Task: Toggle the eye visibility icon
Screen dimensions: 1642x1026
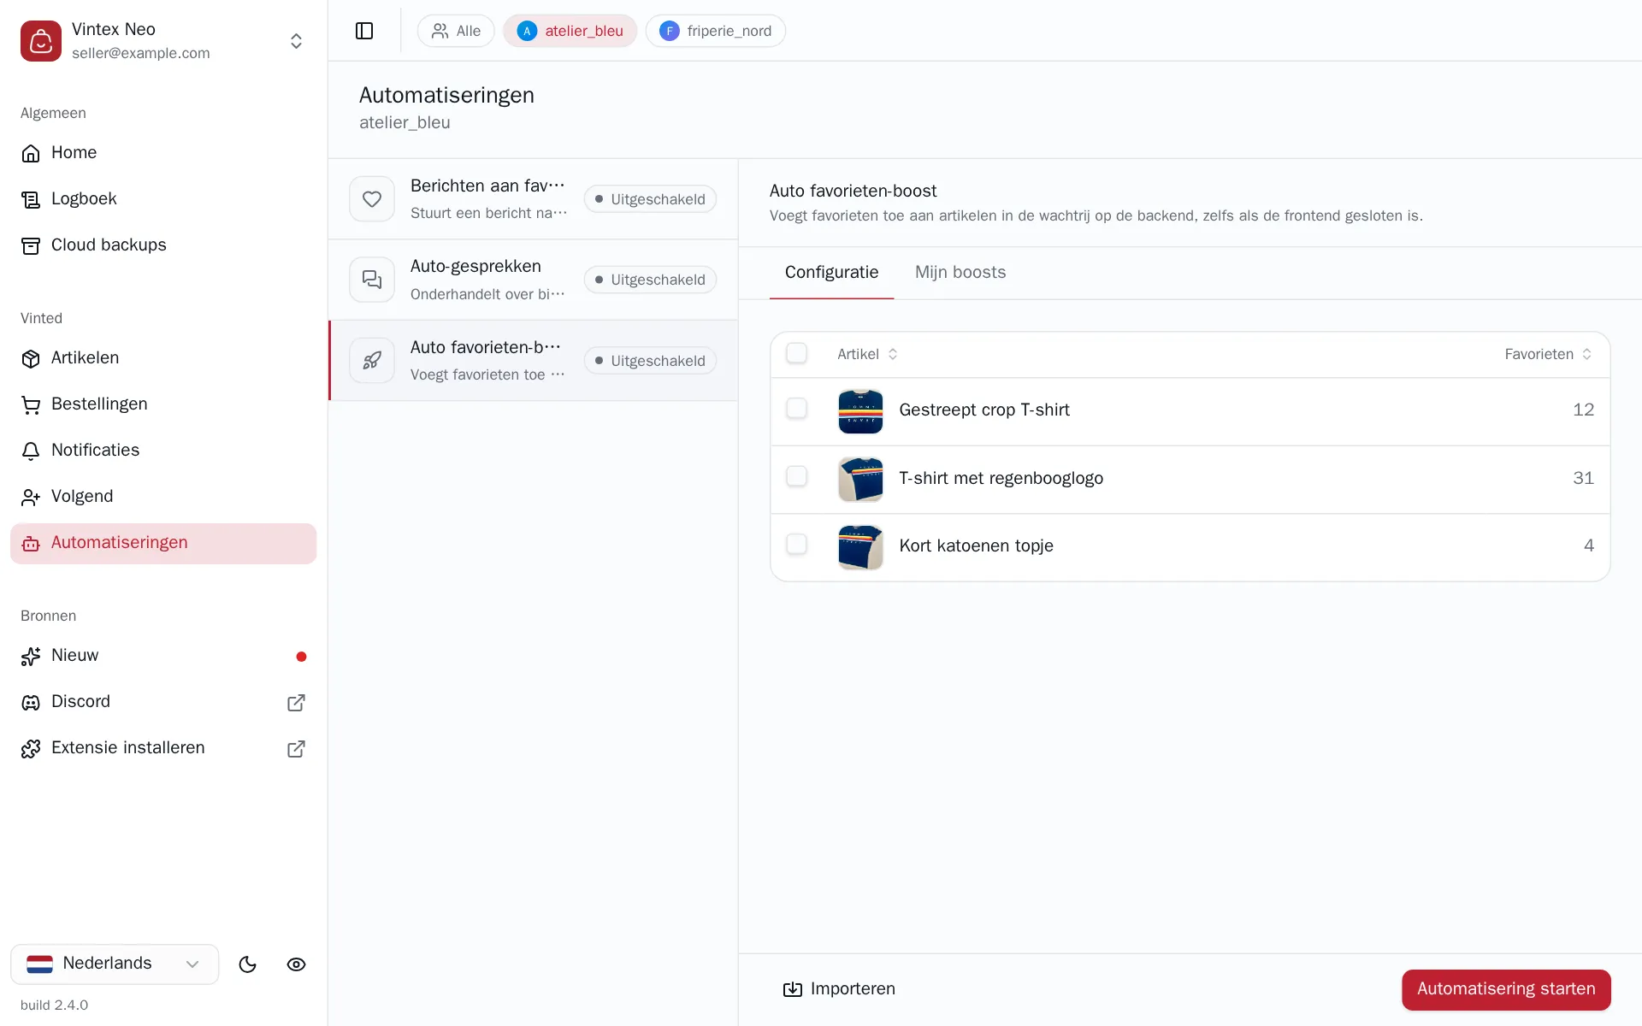Action: coord(296,964)
